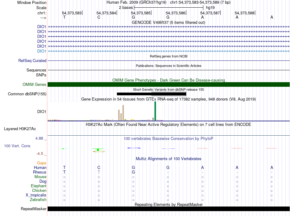Select the Gaps row label
Viewport: 290px width, 216px height.
click(x=42, y=163)
